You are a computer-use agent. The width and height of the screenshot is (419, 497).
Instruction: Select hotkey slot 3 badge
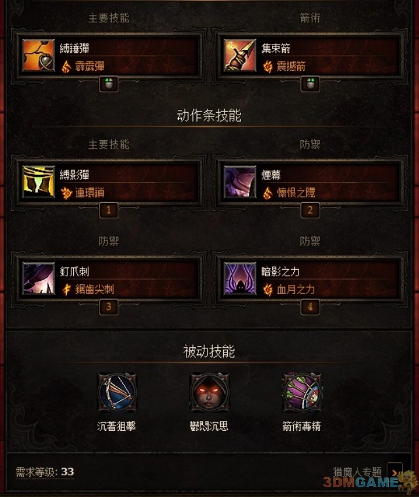click(109, 307)
